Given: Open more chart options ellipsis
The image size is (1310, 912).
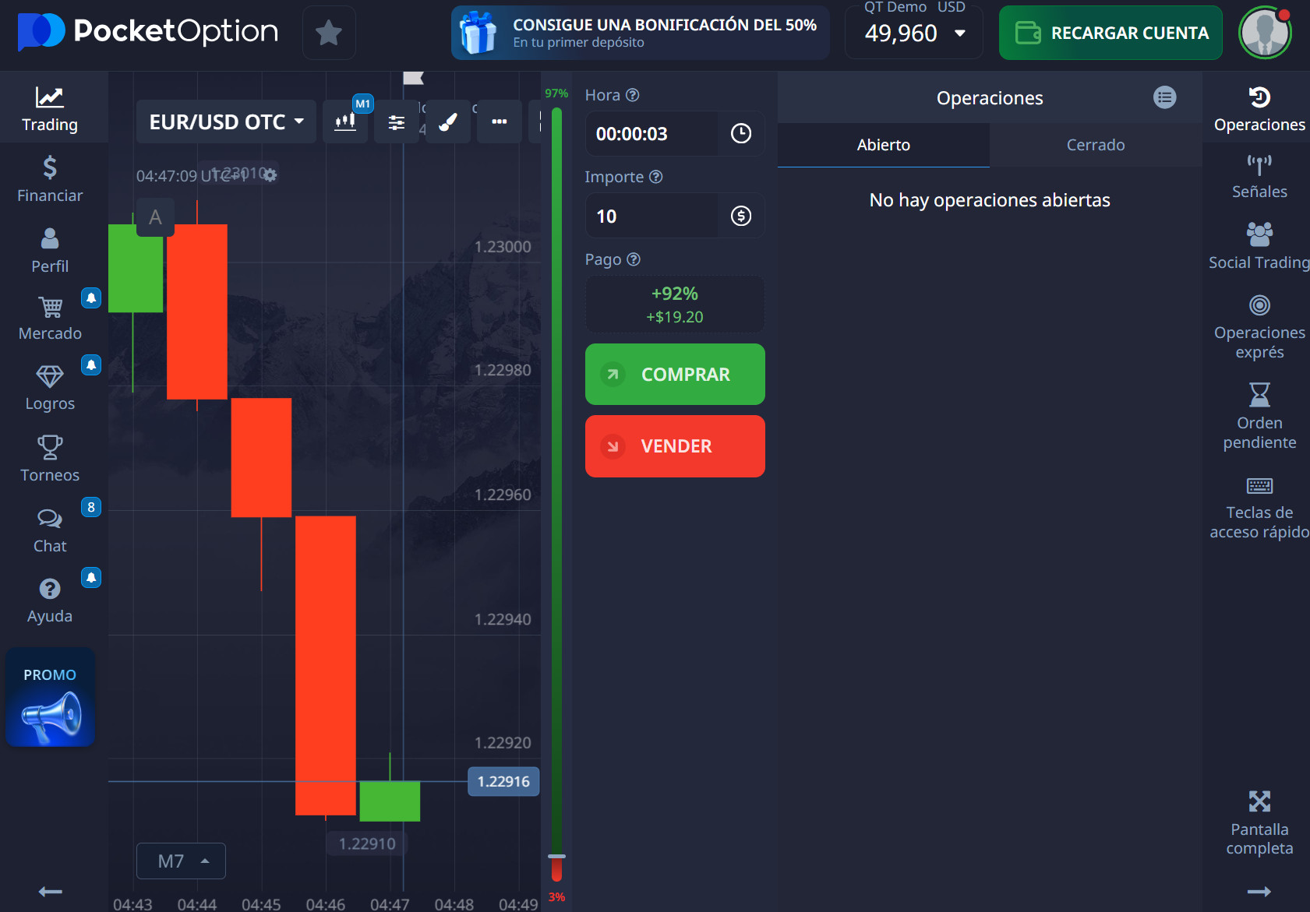Looking at the screenshot, I should pos(500,121).
